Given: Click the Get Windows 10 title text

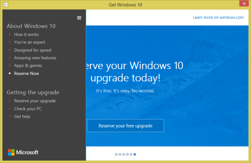Looking at the screenshot, I should tap(125, 5).
